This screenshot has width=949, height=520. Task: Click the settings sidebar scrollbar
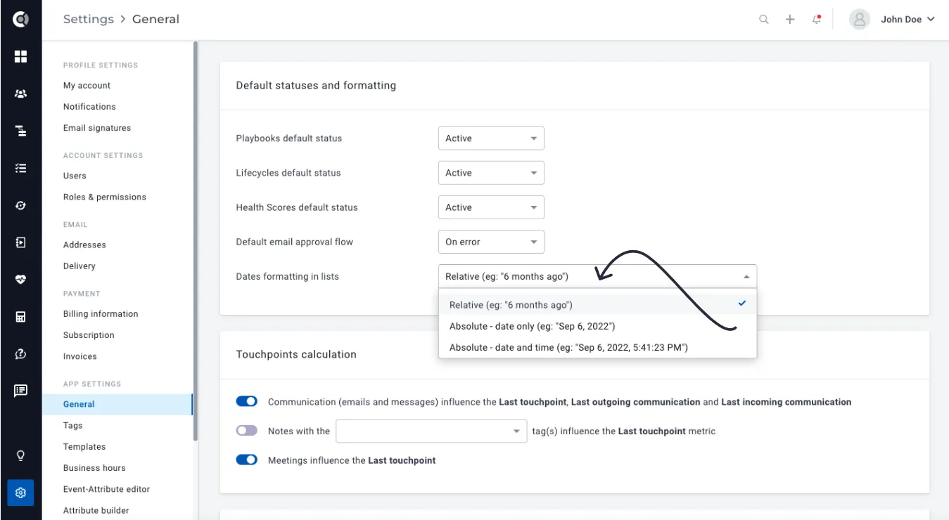click(196, 241)
